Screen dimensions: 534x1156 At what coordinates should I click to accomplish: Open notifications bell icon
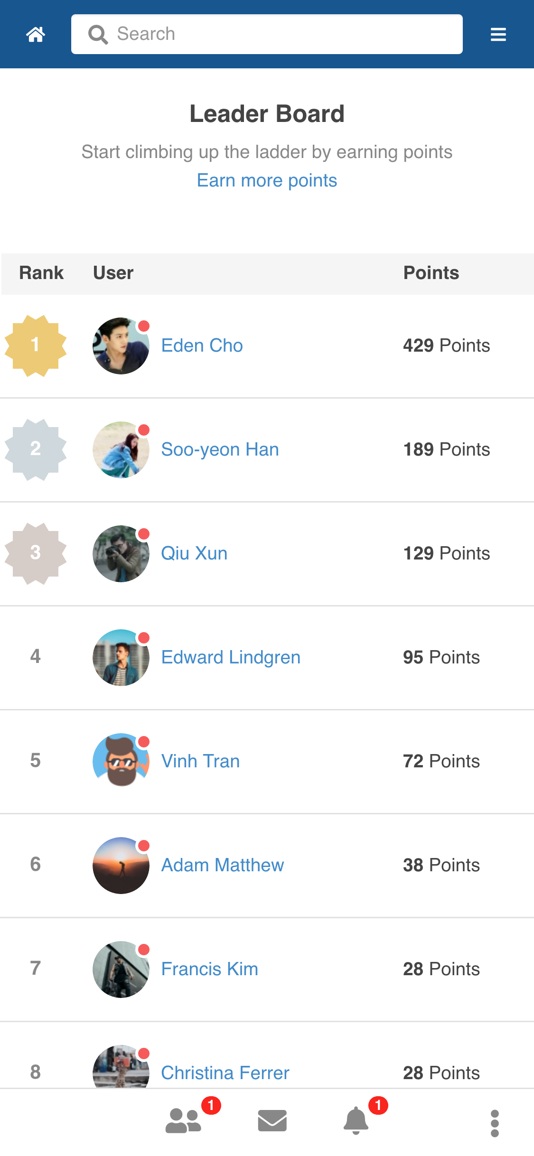[x=356, y=1121]
